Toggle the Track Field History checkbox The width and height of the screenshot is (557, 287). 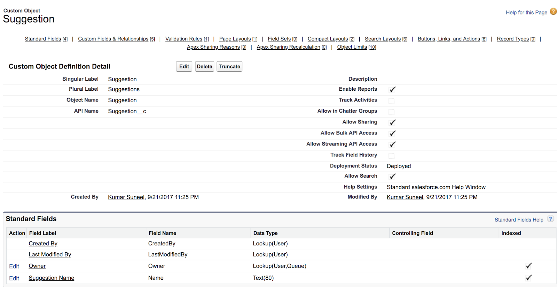[392, 156]
